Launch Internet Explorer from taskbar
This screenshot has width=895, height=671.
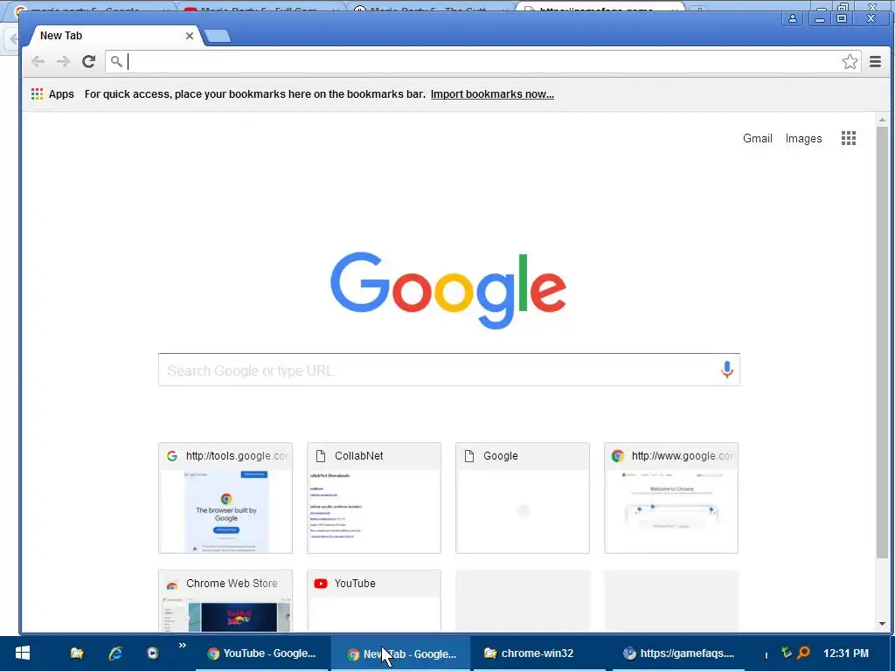pyautogui.click(x=115, y=654)
